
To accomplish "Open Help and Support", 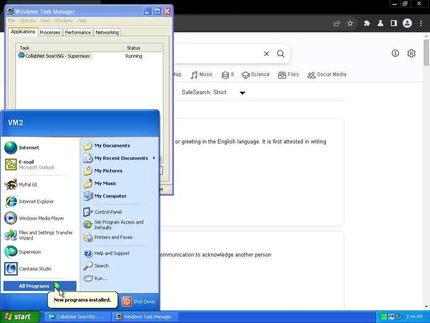I will [x=106, y=253].
